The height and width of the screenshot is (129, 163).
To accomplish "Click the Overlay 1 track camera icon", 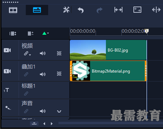I will (x=7, y=71).
